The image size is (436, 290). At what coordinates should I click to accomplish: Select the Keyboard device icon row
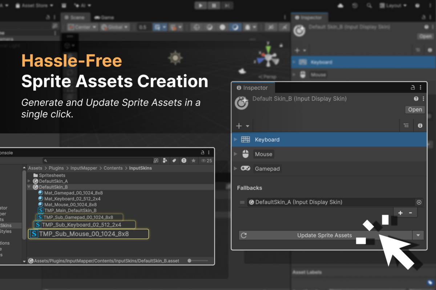click(x=246, y=140)
